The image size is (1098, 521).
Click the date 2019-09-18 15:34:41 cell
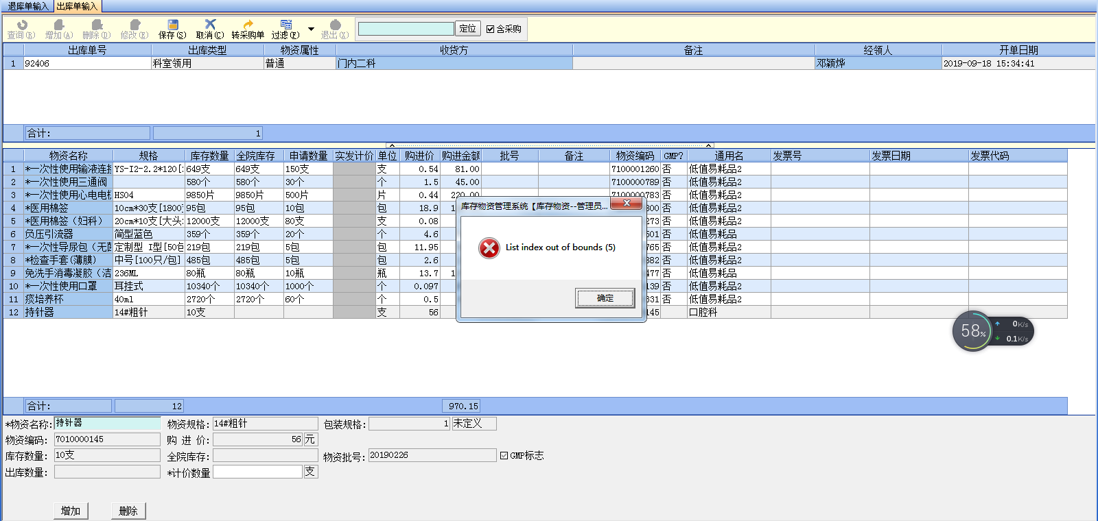pos(1018,63)
